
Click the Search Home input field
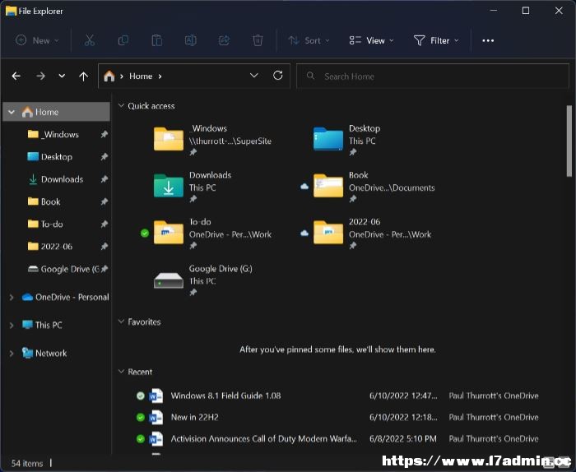pyautogui.click(x=433, y=76)
